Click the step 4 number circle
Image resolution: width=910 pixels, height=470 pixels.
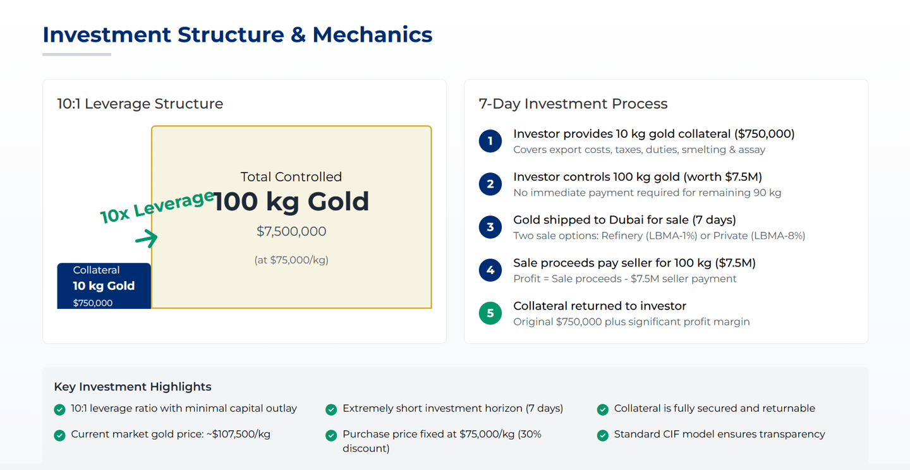click(x=490, y=270)
